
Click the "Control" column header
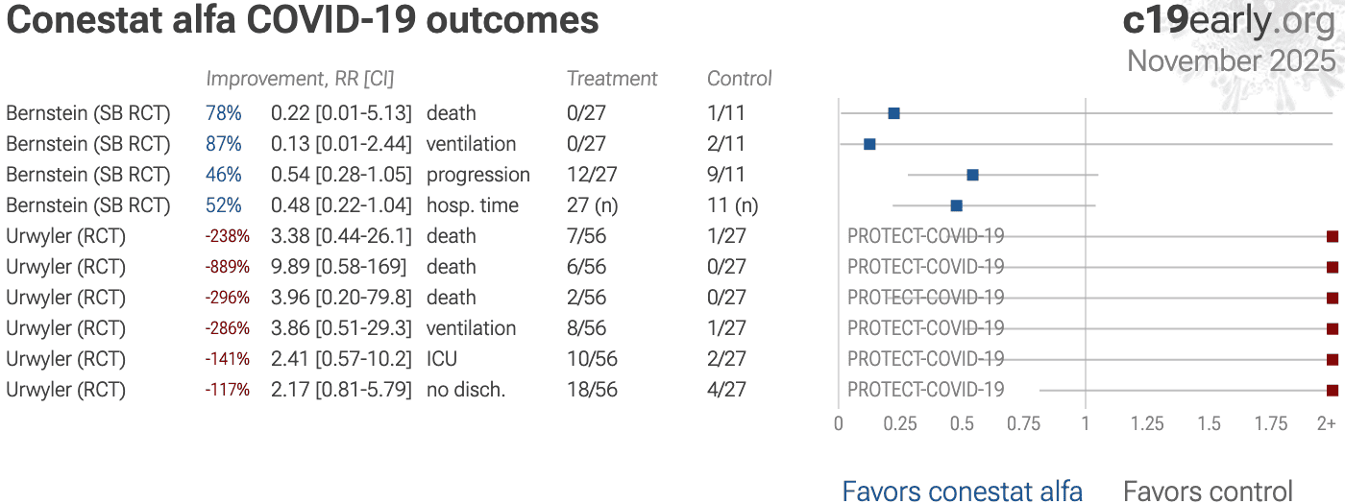point(739,79)
